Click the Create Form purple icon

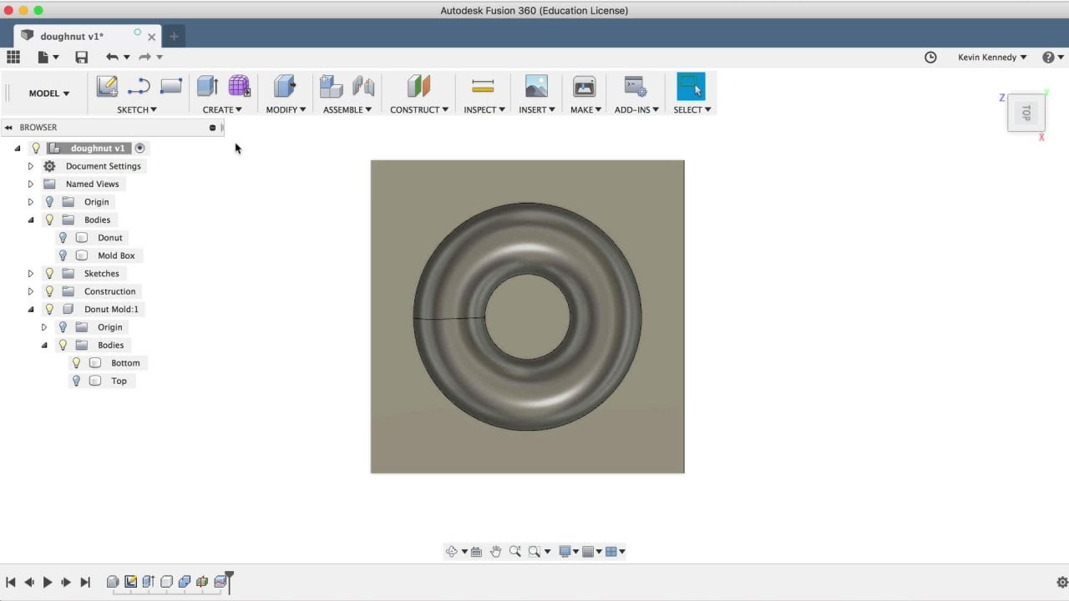pos(240,86)
